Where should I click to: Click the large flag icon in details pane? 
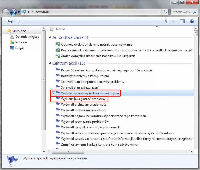(x=12, y=161)
